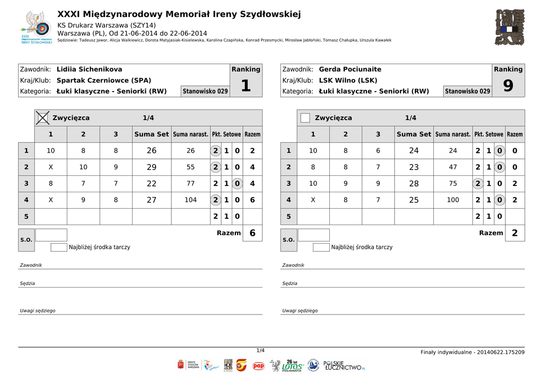This screenshot has width=543, height=384.
Task: Check the Zwycięzca box for Gerda Pociunaite
Action: 305,118
